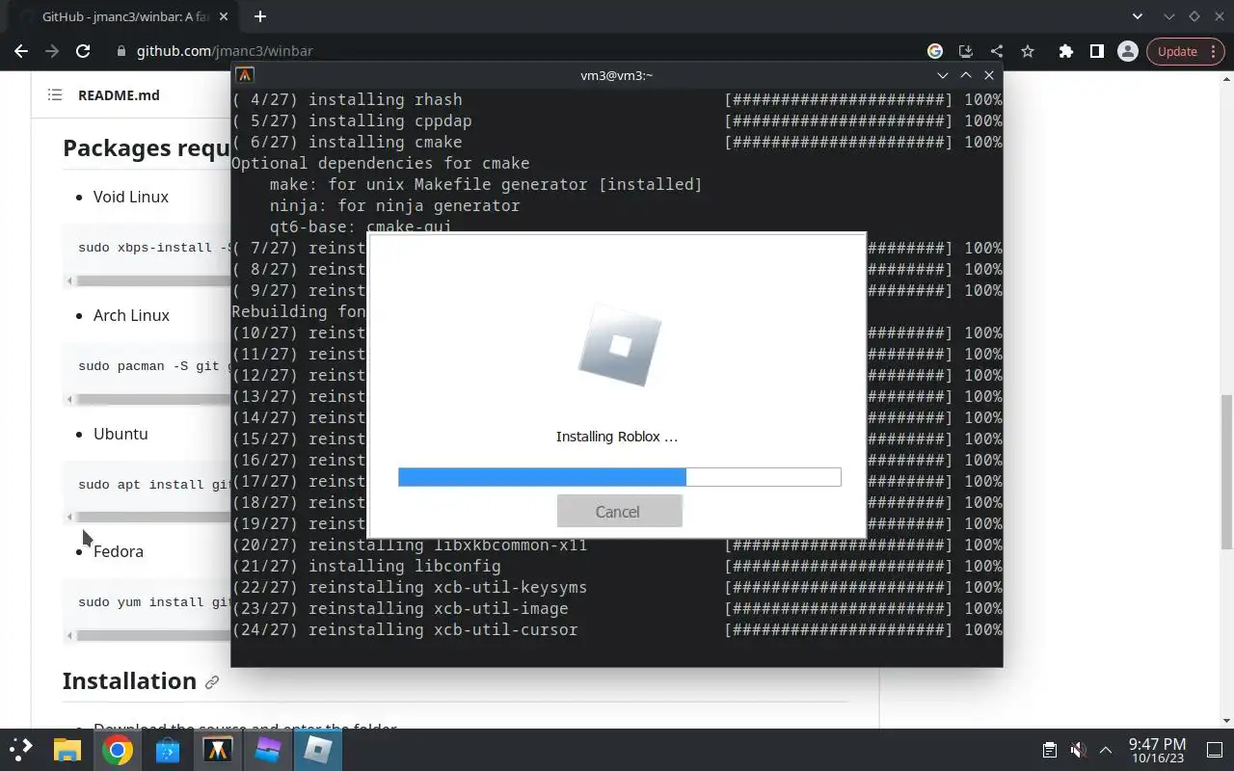Switch to the Roblox taskbar icon

[x=317, y=750]
